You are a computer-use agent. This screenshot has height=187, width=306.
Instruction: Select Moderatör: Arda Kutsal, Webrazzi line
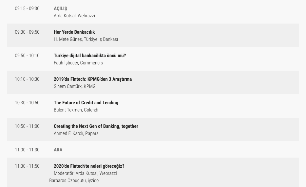pos(85,173)
